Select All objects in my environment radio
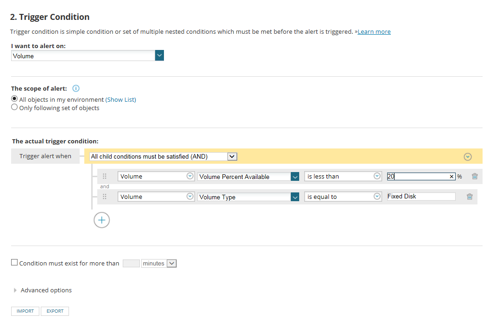This screenshot has height=327, width=496. [x=14, y=99]
